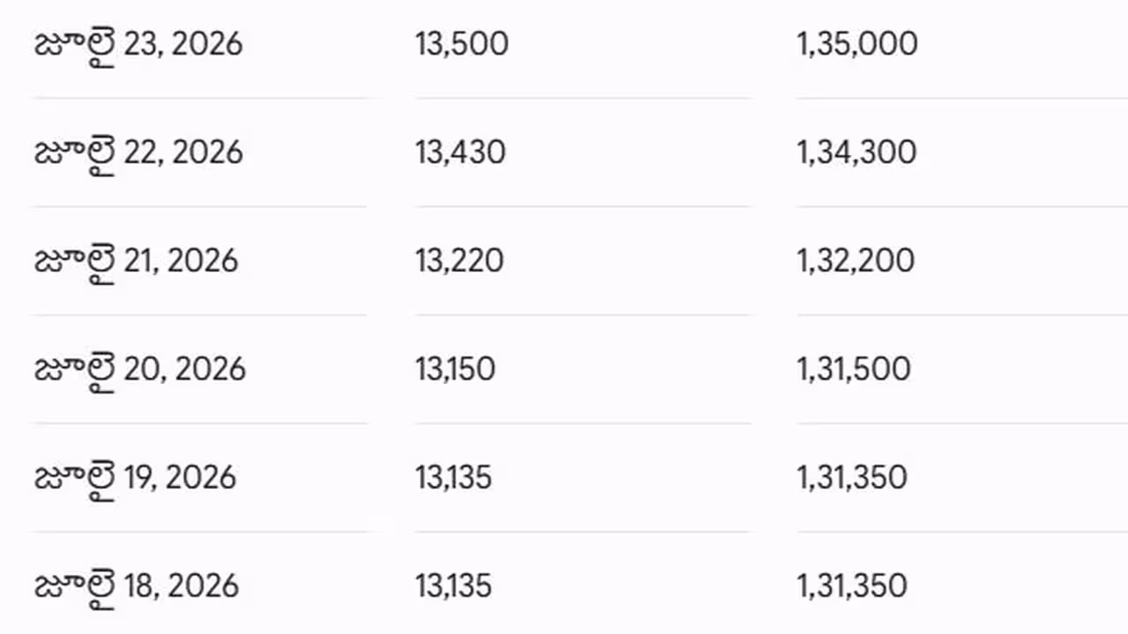This screenshot has width=1128, height=634.
Task: Select the జూలై 19, 2026 date cell
Action: [x=136, y=479]
